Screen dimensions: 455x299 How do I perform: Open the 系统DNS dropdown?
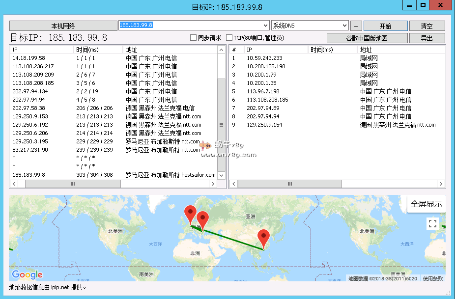click(344, 26)
